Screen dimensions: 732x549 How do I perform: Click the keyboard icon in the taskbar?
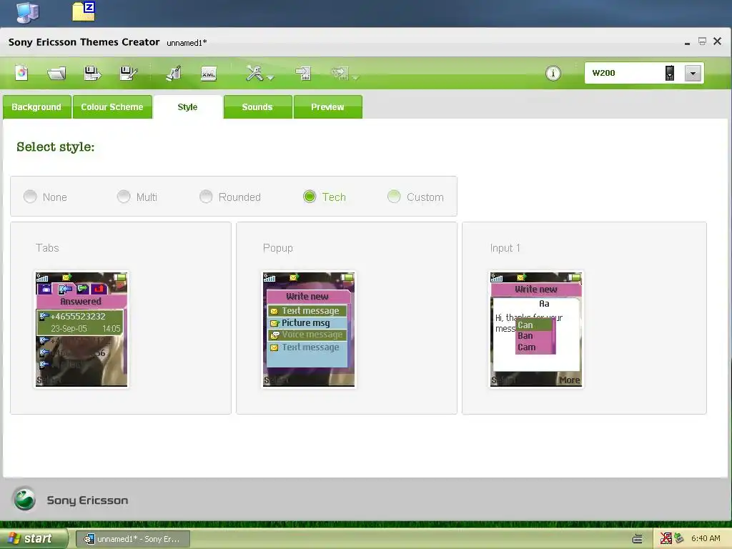coord(637,539)
